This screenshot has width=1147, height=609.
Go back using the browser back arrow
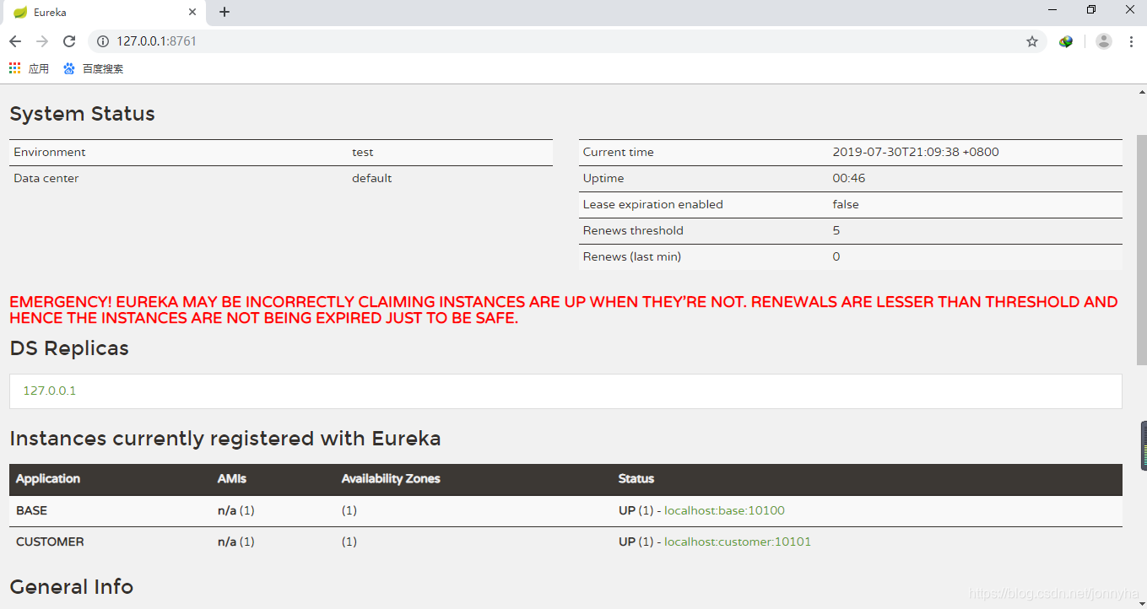[x=15, y=41]
